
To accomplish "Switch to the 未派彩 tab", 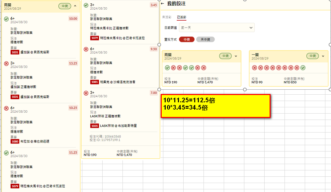I will 167,17.
